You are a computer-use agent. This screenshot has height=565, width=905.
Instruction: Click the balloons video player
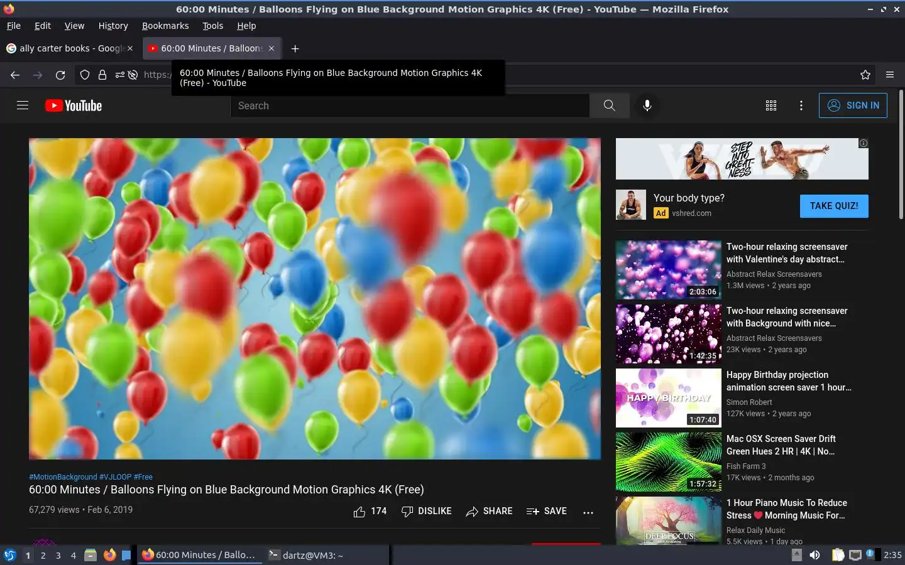pos(315,299)
